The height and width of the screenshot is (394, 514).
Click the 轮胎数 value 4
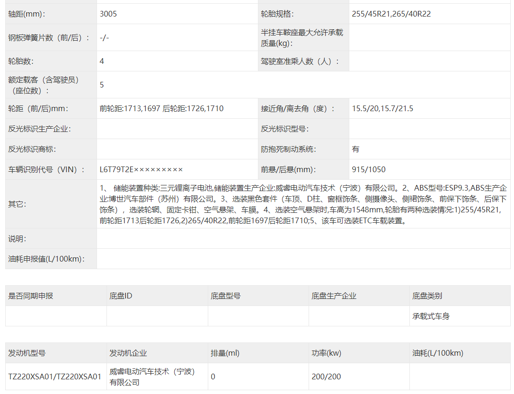click(x=102, y=61)
